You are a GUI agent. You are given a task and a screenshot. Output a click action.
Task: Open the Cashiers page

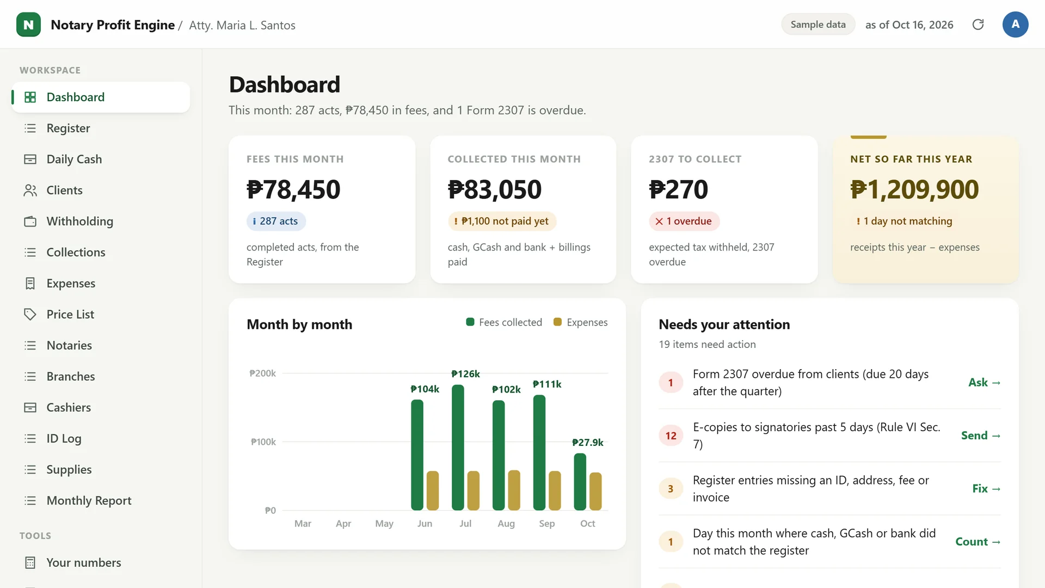coord(101,407)
